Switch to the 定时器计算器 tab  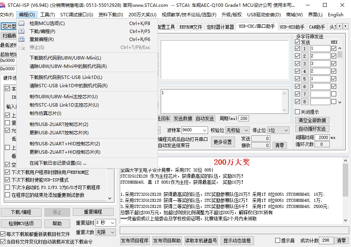pos(220,27)
